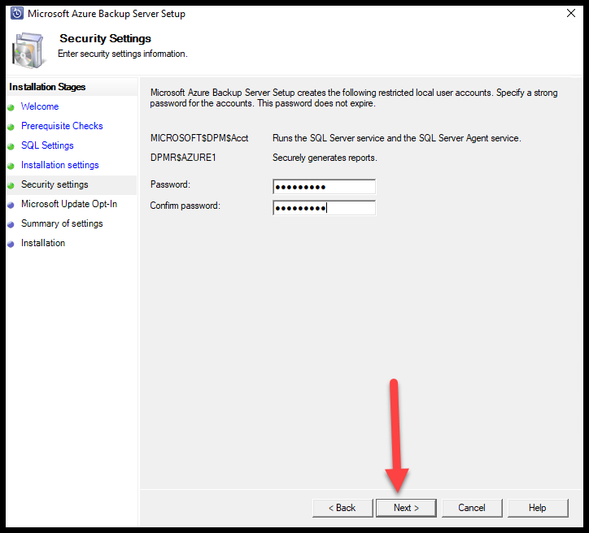This screenshot has height=533, width=589.
Task: Go back with the < Back button
Action: pos(342,508)
